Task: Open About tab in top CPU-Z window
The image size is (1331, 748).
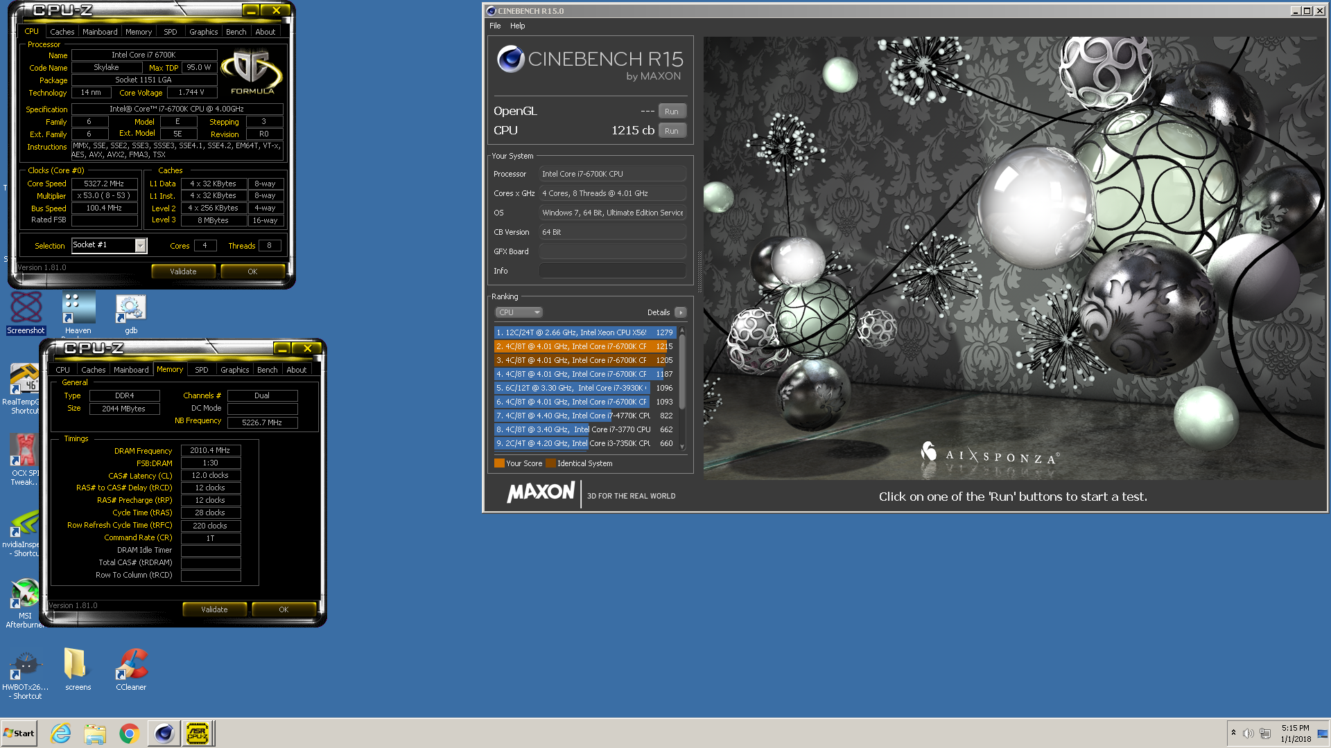Action: point(266,32)
